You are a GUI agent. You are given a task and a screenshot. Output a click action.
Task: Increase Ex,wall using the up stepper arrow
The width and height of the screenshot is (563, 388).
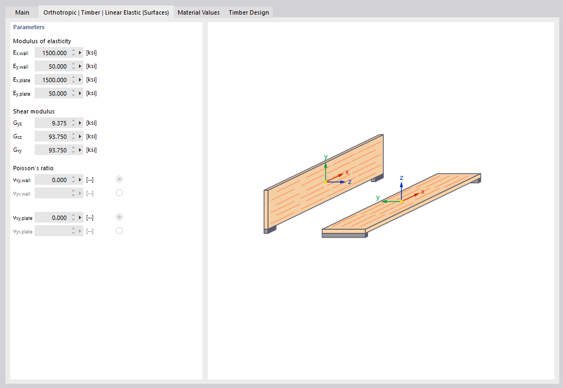click(x=73, y=50)
